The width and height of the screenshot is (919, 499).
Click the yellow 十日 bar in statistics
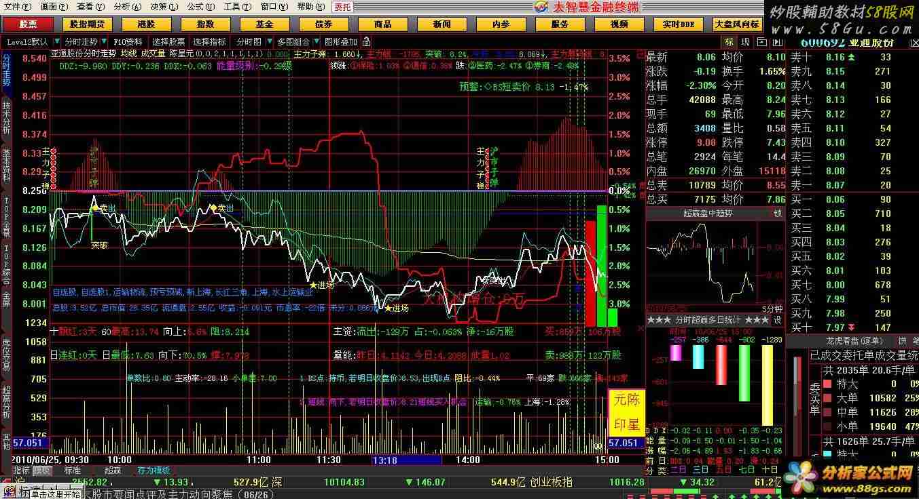point(768,384)
